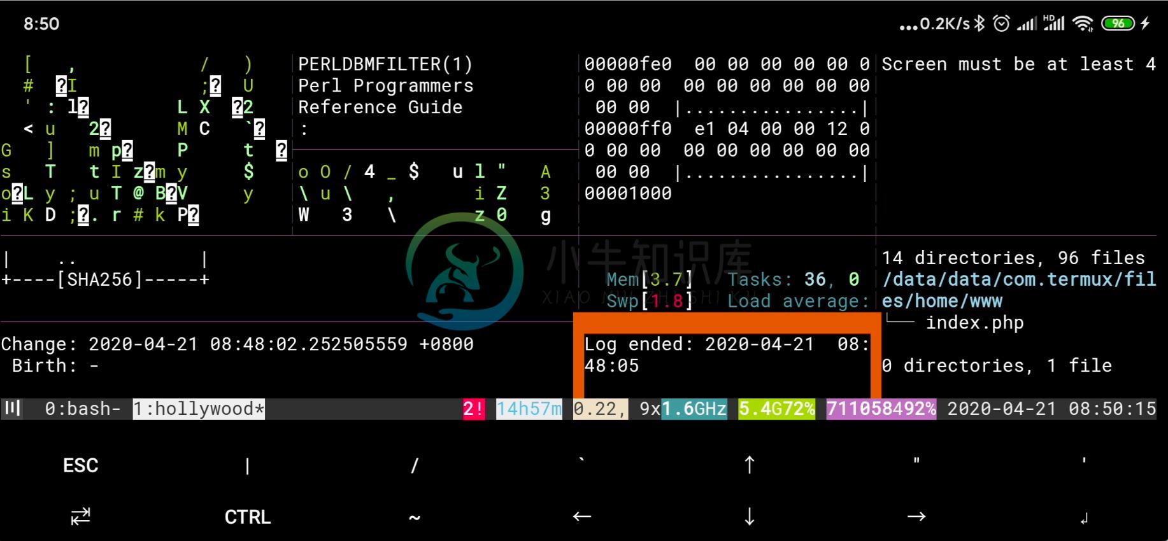Tap the forward slash key
Image resolution: width=1168 pixels, height=541 pixels.
[x=415, y=466]
